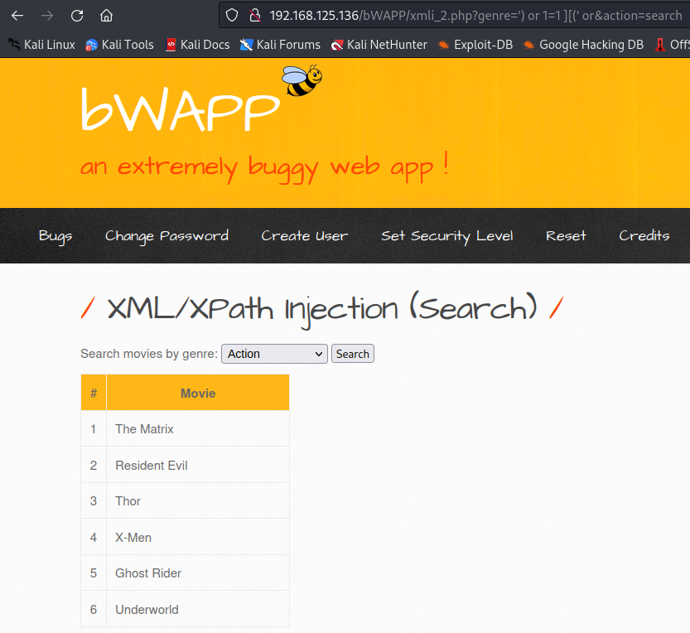This screenshot has width=690, height=633.
Task: Open the Create User menu item
Action: [305, 236]
